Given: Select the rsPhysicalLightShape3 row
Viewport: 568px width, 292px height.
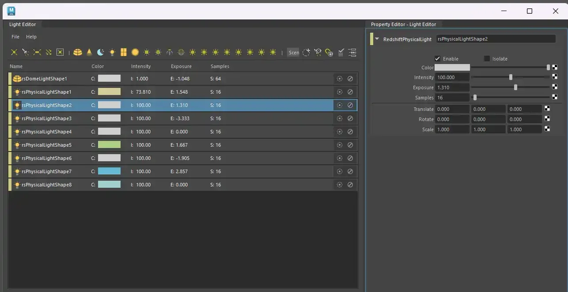Looking at the screenshot, I should 183,118.
